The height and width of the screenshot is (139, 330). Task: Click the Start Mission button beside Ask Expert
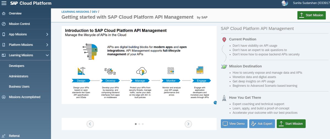coord(291,124)
